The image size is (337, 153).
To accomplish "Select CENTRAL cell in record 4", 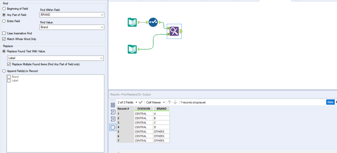I will (x=144, y=127).
